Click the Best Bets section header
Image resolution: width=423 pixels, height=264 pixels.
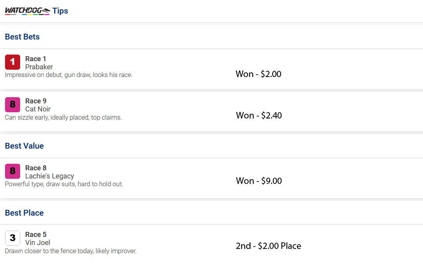coord(22,37)
